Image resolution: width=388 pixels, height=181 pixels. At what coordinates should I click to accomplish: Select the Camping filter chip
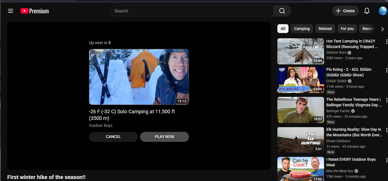[302, 29]
